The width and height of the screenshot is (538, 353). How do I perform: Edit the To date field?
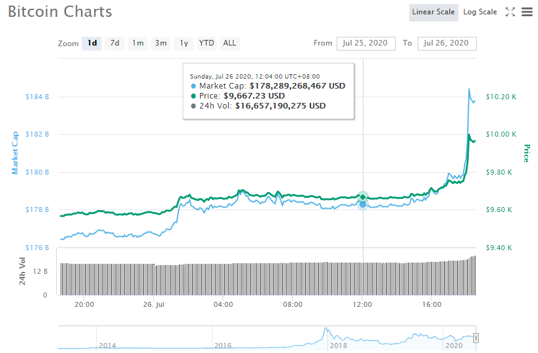[x=447, y=43]
